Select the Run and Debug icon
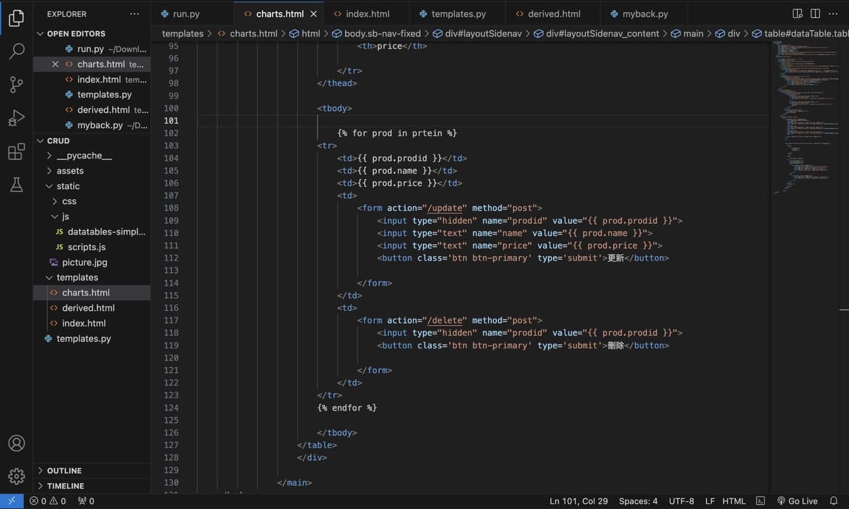The width and height of the screenshot is (849, 509). point(17,119)
